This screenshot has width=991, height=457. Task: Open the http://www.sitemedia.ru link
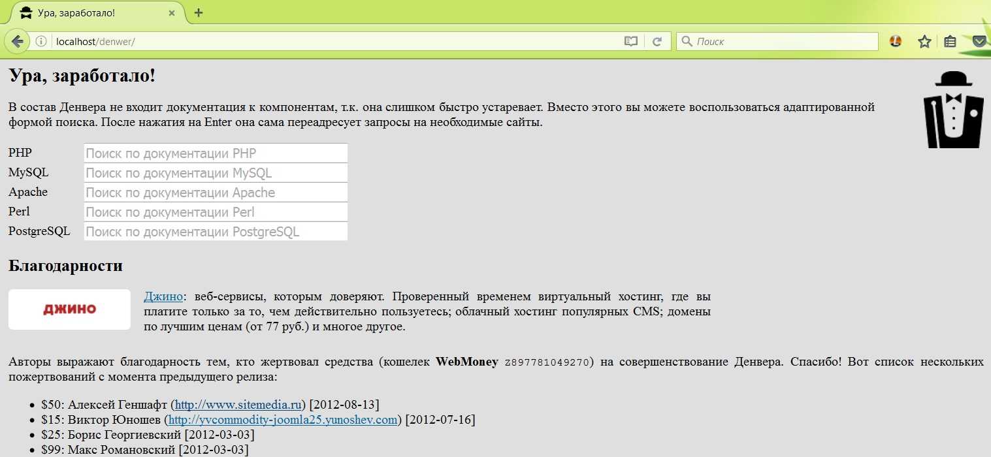236,404
